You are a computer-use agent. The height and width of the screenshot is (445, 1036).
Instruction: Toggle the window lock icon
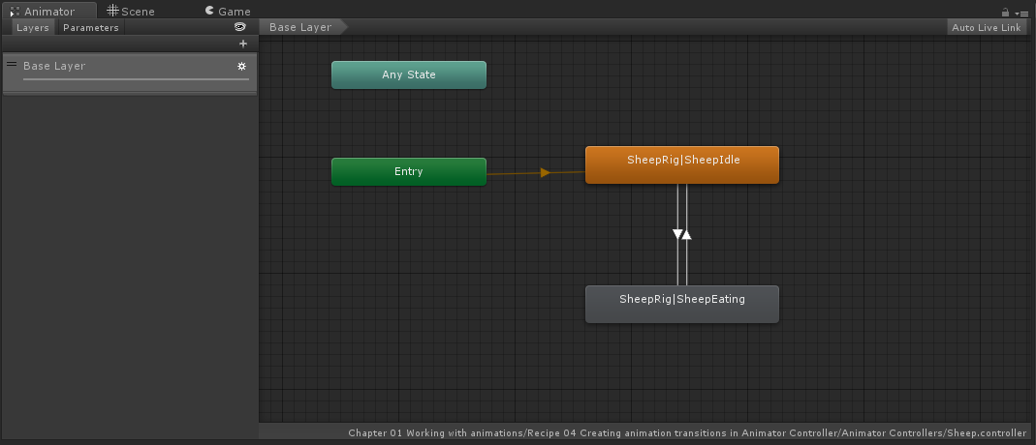1005,13
